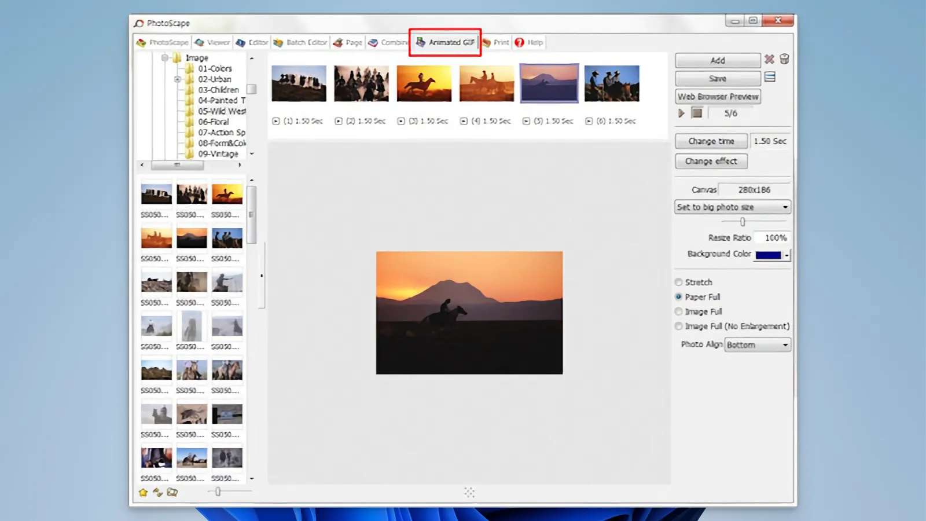
Task: Expand the 02-Urban folder in the tree
Action: coord(179,79)
